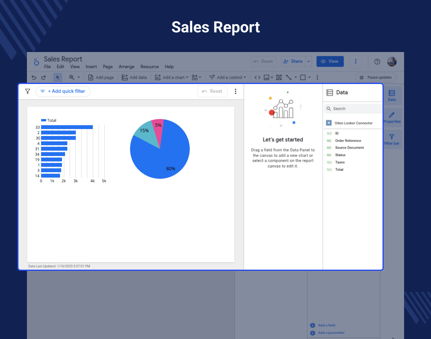Viewport: 431px width, 339px height.
Task: Select the Source Document field
Action: point(349,148)
